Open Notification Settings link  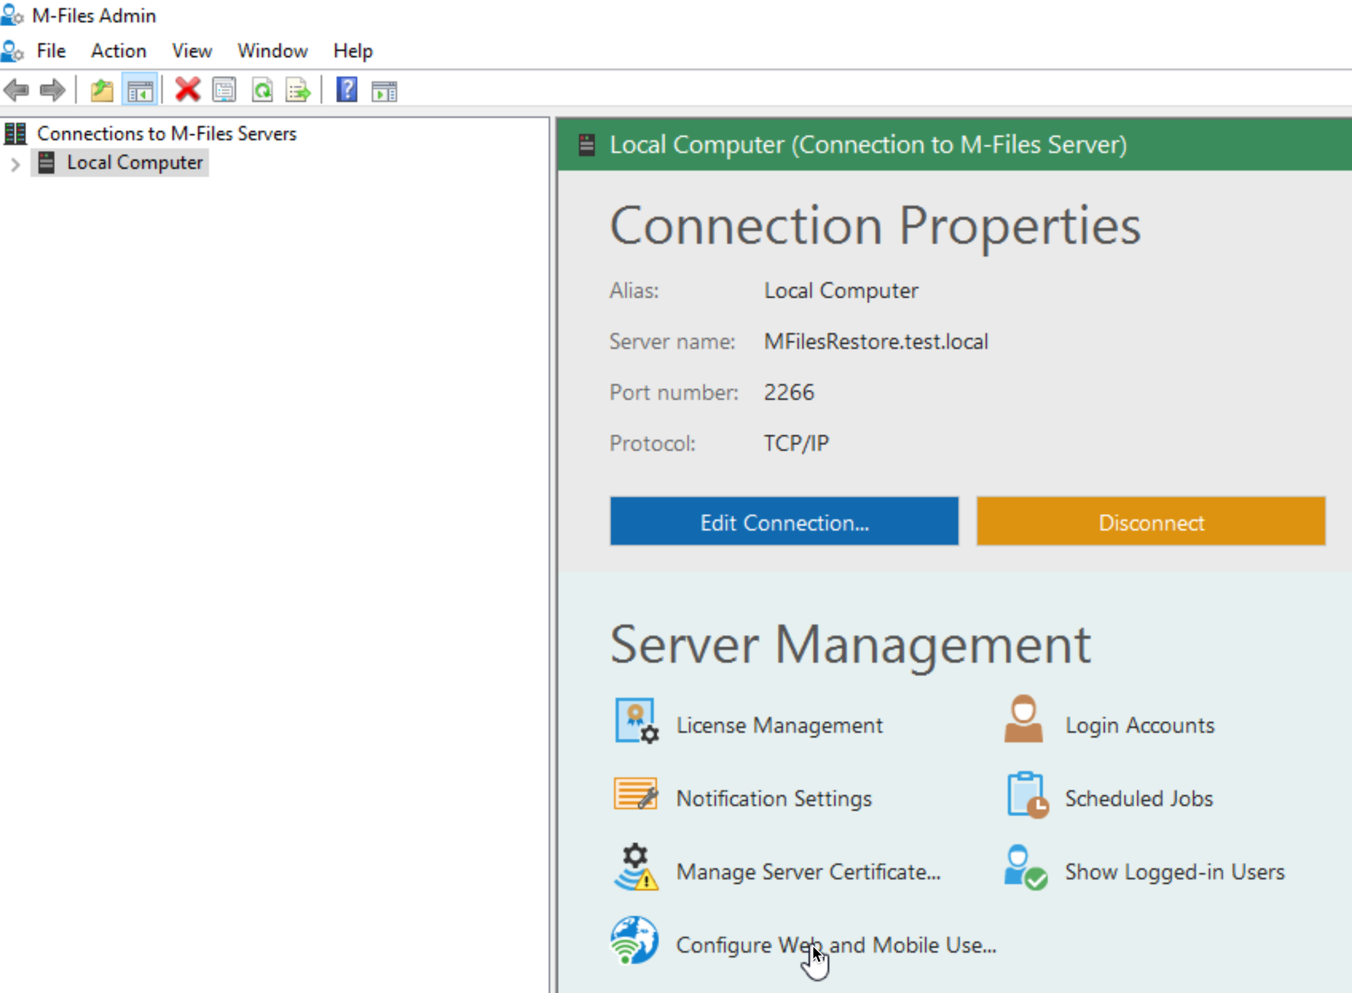[774, 799]
